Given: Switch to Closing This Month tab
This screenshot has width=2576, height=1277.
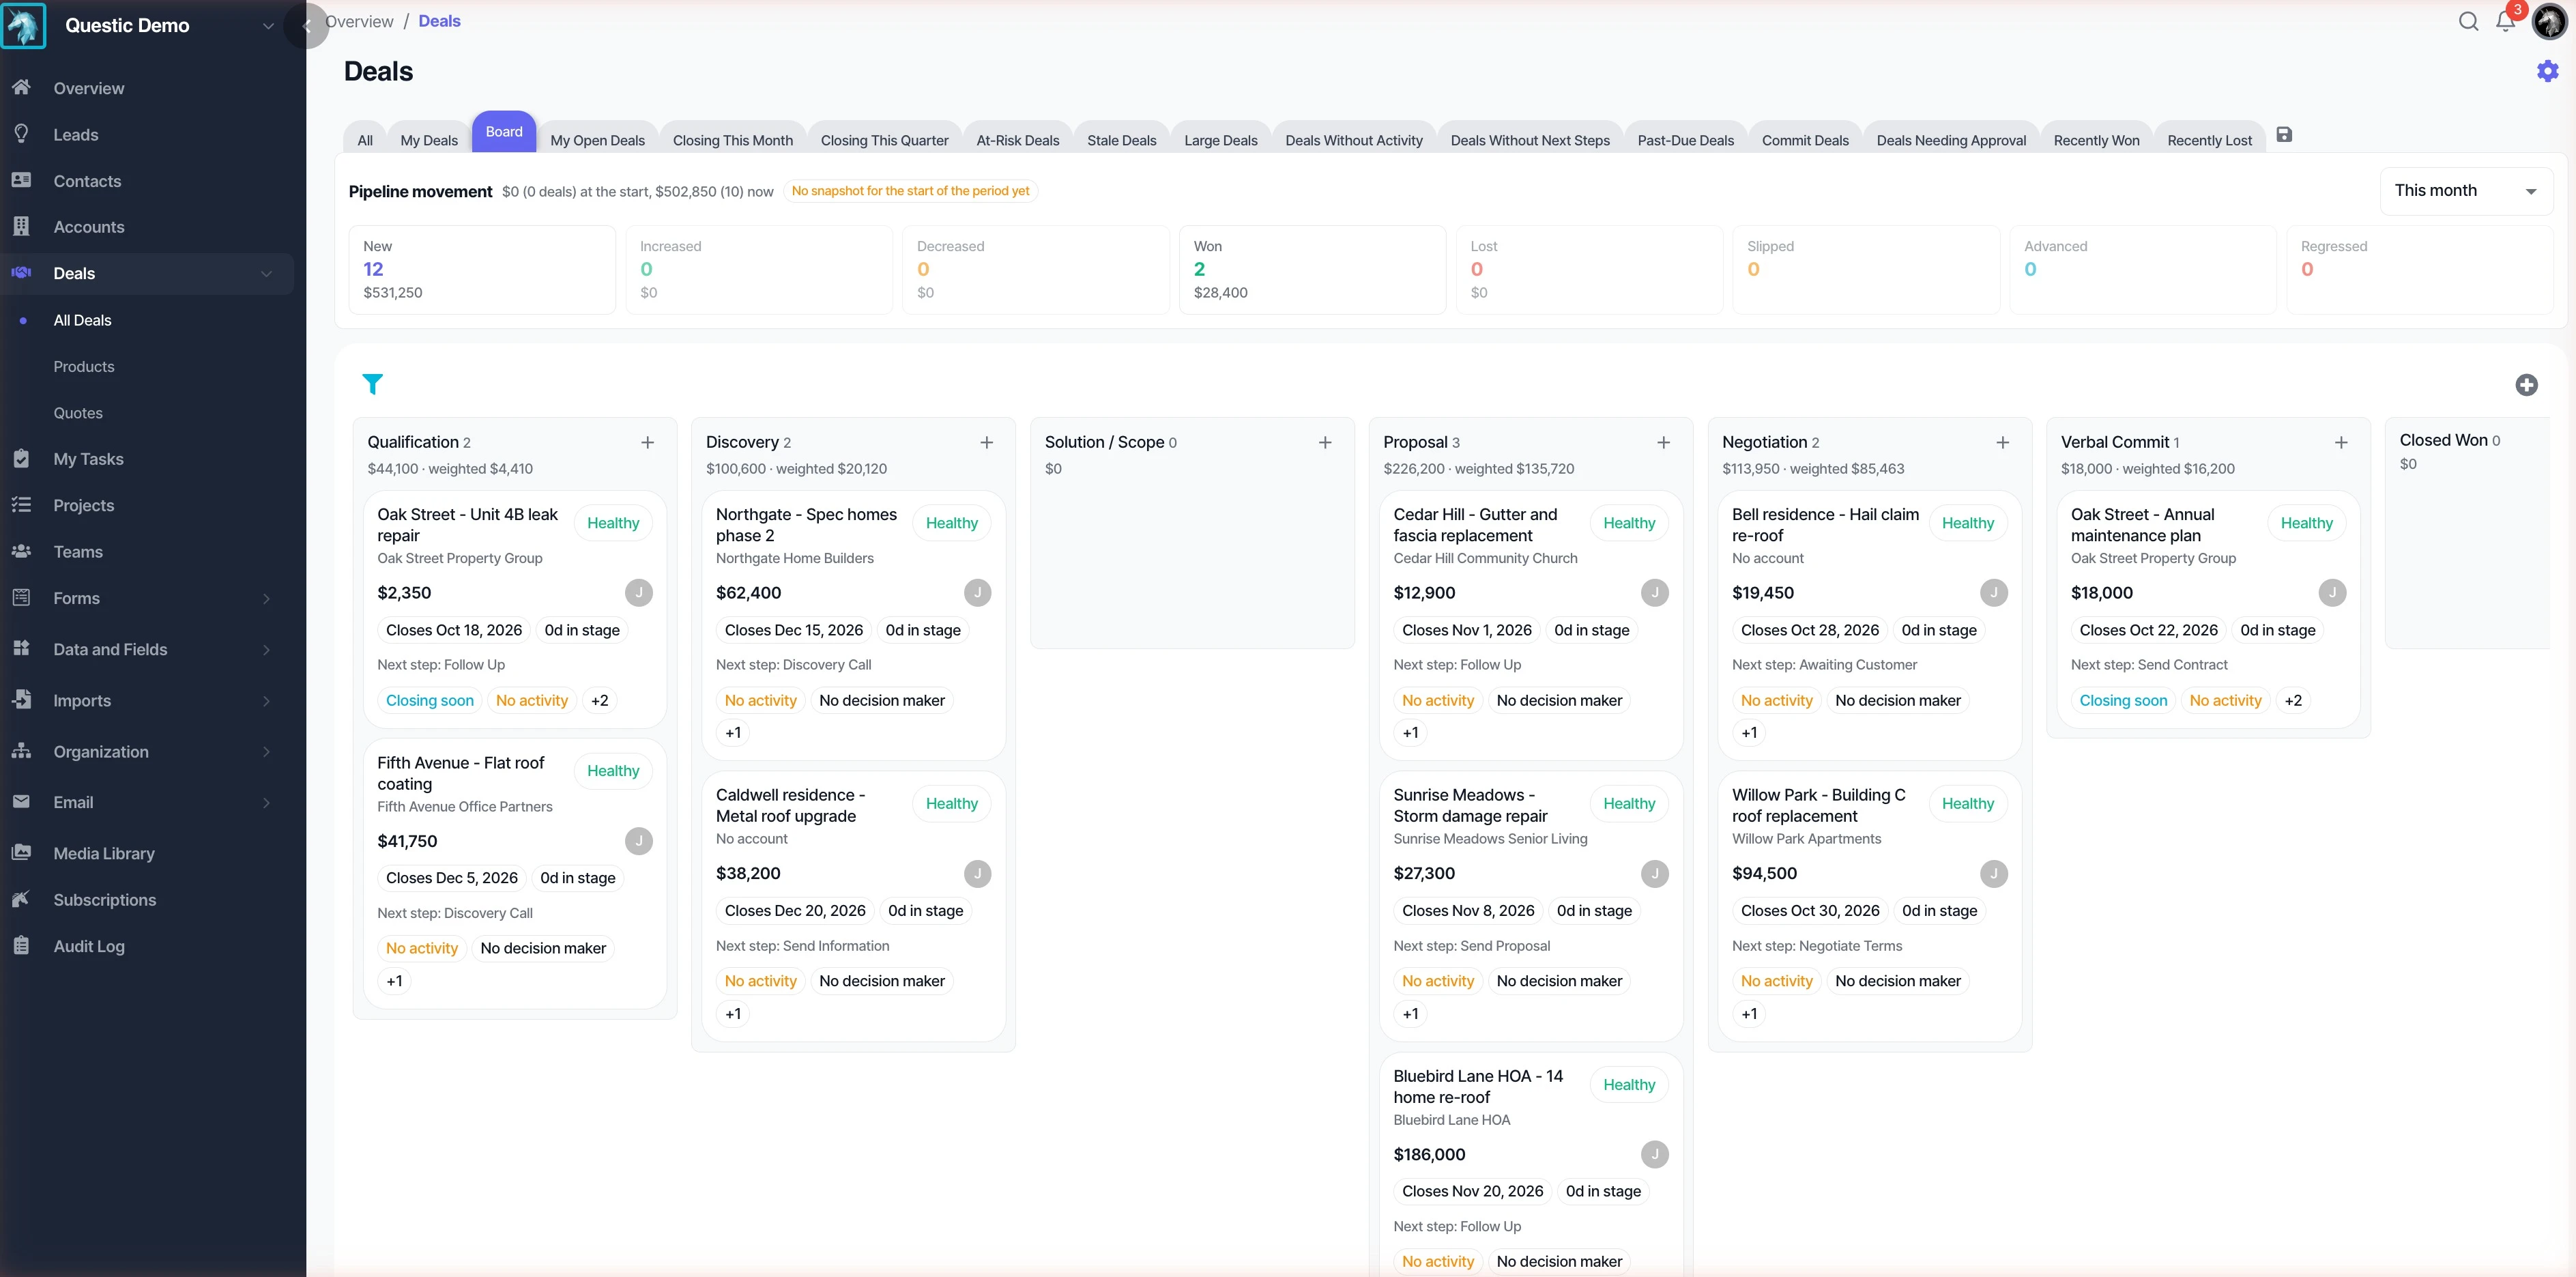Looking at the screenshot, I should [x=733, y=140].
